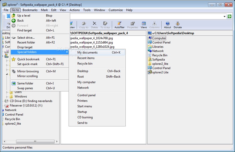The height and width of the screenshot is (152, 235).
Task: Click the To scrap toolbar icon
Action: pos(105,24)
